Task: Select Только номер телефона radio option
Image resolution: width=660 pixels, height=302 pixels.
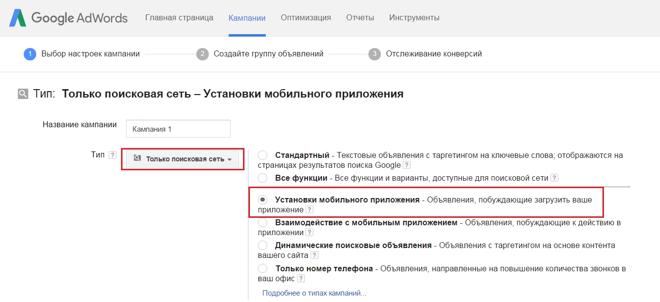Action: pos(263,268)
